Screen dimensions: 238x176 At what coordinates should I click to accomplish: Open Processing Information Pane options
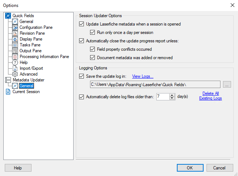click(x=44, y=57)
